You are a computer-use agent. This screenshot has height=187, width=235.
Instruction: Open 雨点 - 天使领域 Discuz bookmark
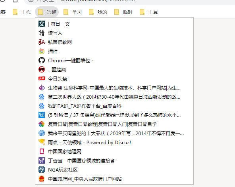tap(114, 142)
